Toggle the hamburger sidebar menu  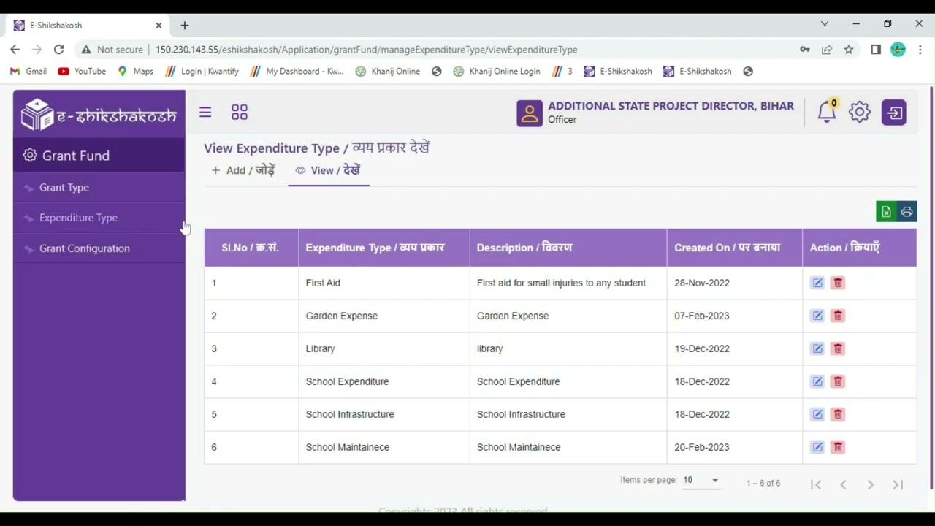click(205, 112)
